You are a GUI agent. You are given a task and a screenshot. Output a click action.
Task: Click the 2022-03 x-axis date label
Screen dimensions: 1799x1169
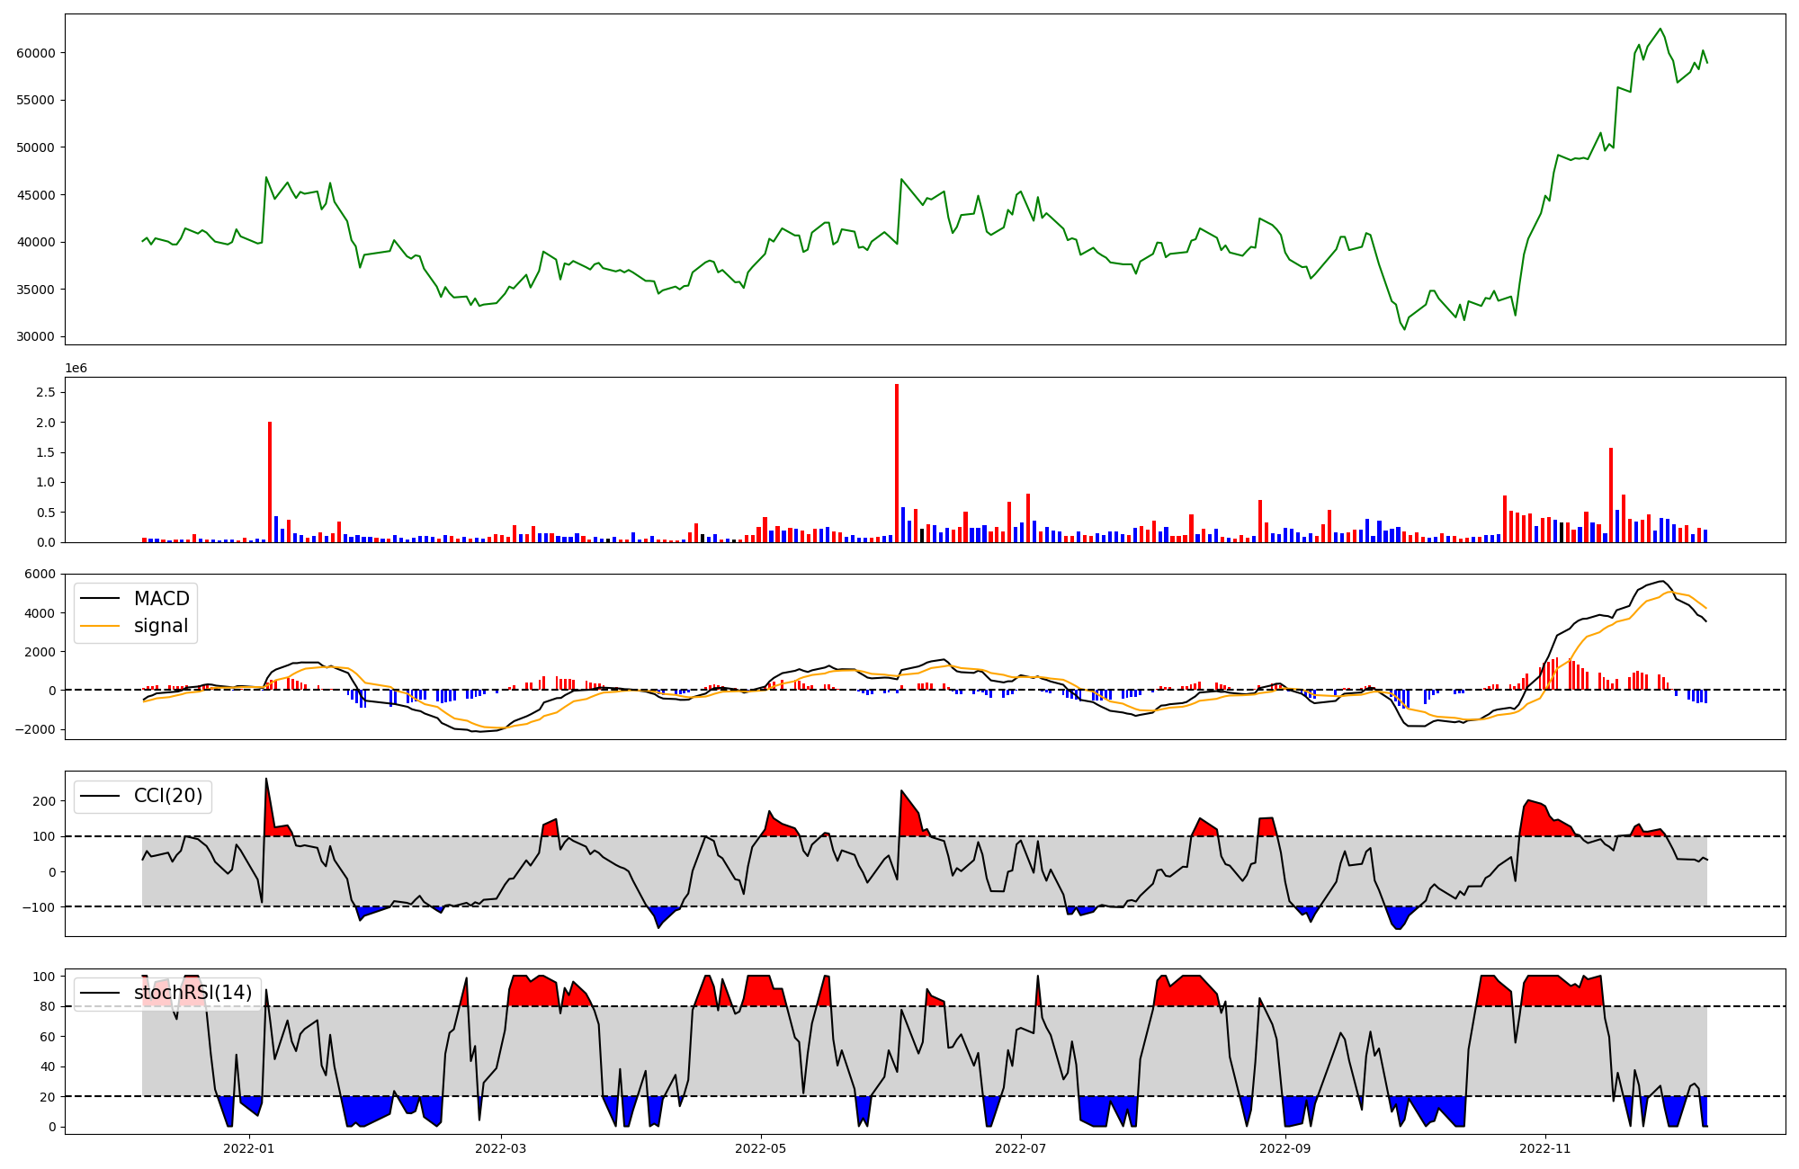point(500,1148)
